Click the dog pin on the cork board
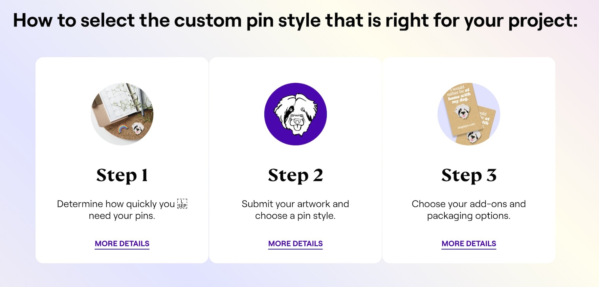The height and width of the screenshot is (287, 599). tap(137, 128)
